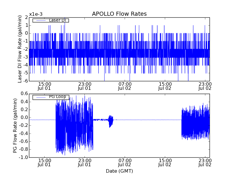This screenshot has width=233, height=175.
Task: Click 23:00 Jul 02 label under PG Loop plot
Action: pos(205,163)
